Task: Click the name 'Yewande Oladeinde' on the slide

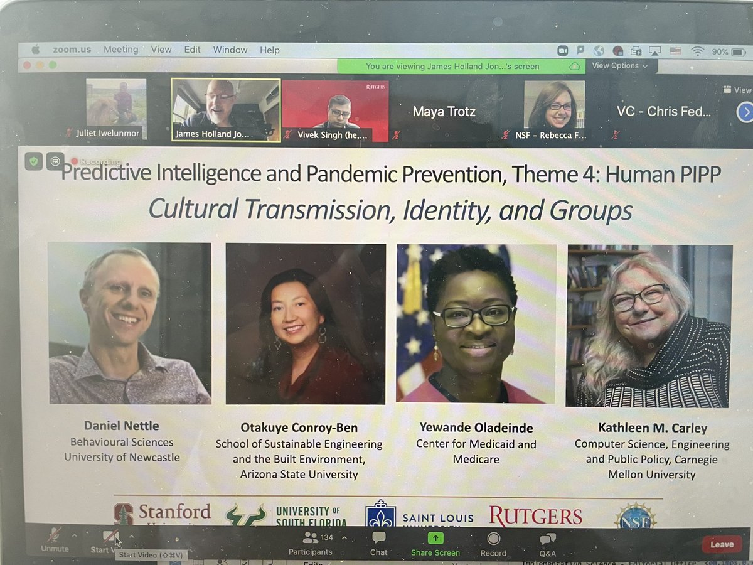Action: point(476,428)
